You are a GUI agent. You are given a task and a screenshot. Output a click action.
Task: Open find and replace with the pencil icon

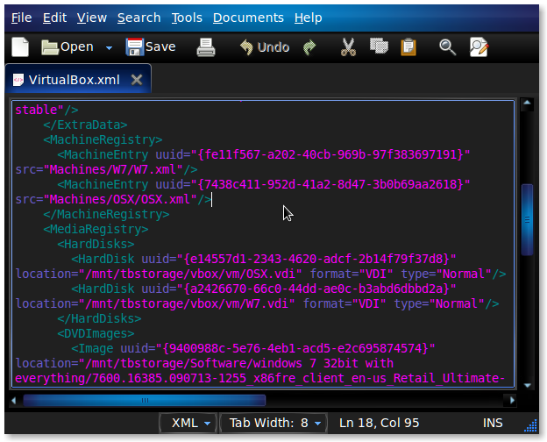tap(479, 47)
